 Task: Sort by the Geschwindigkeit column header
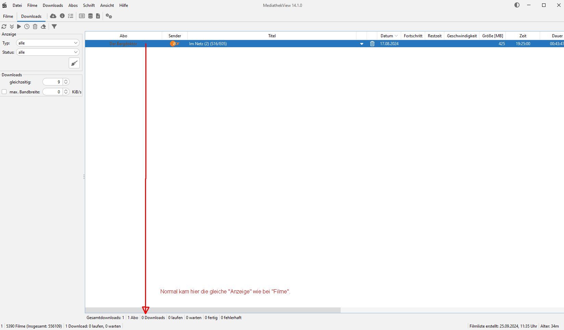(462, 36)
